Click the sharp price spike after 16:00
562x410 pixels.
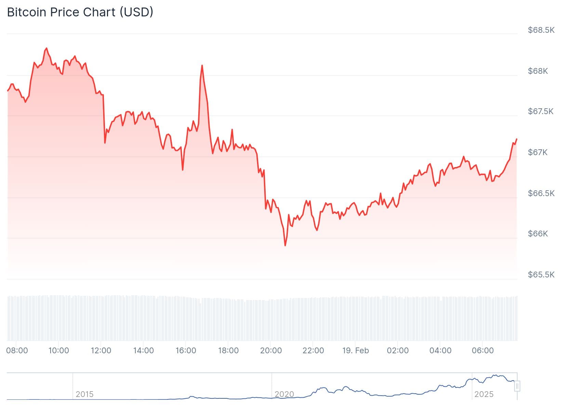coord(202,66)
